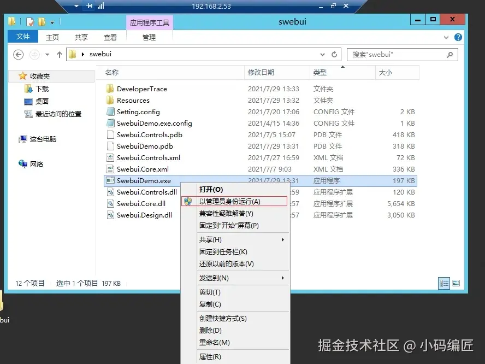
Task: Choose 重命名(M) in the context menu
Action: (x=215, y=342)
